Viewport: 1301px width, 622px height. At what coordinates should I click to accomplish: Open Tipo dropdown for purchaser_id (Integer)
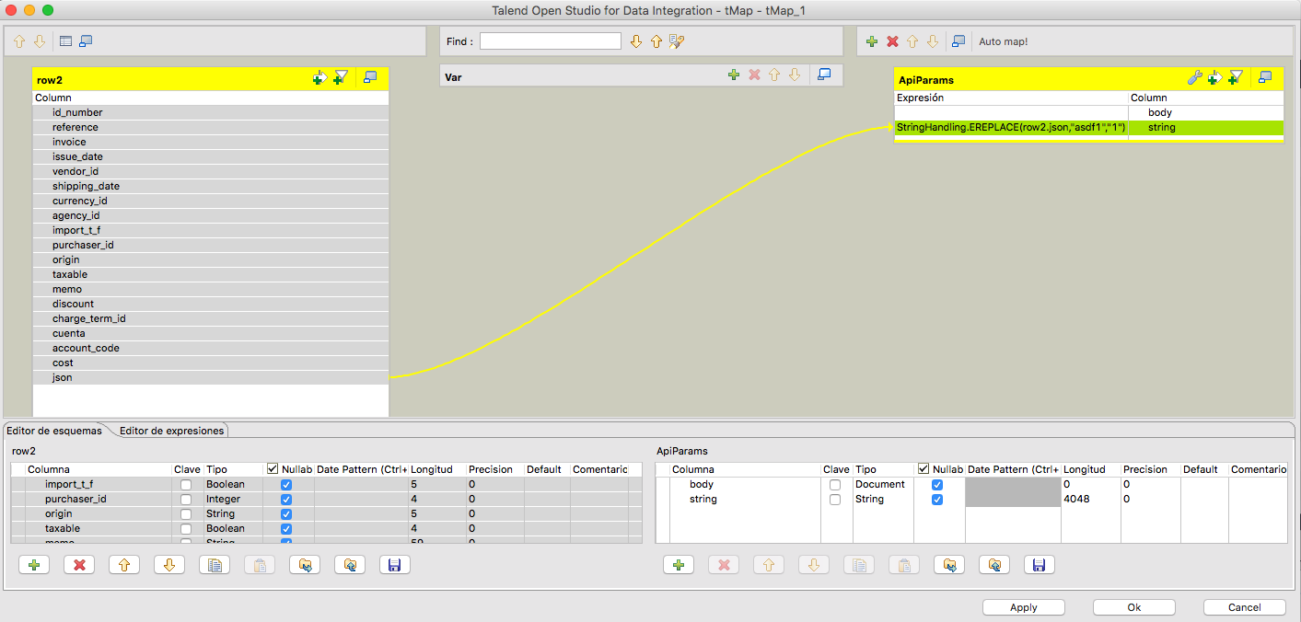point(233,499)
